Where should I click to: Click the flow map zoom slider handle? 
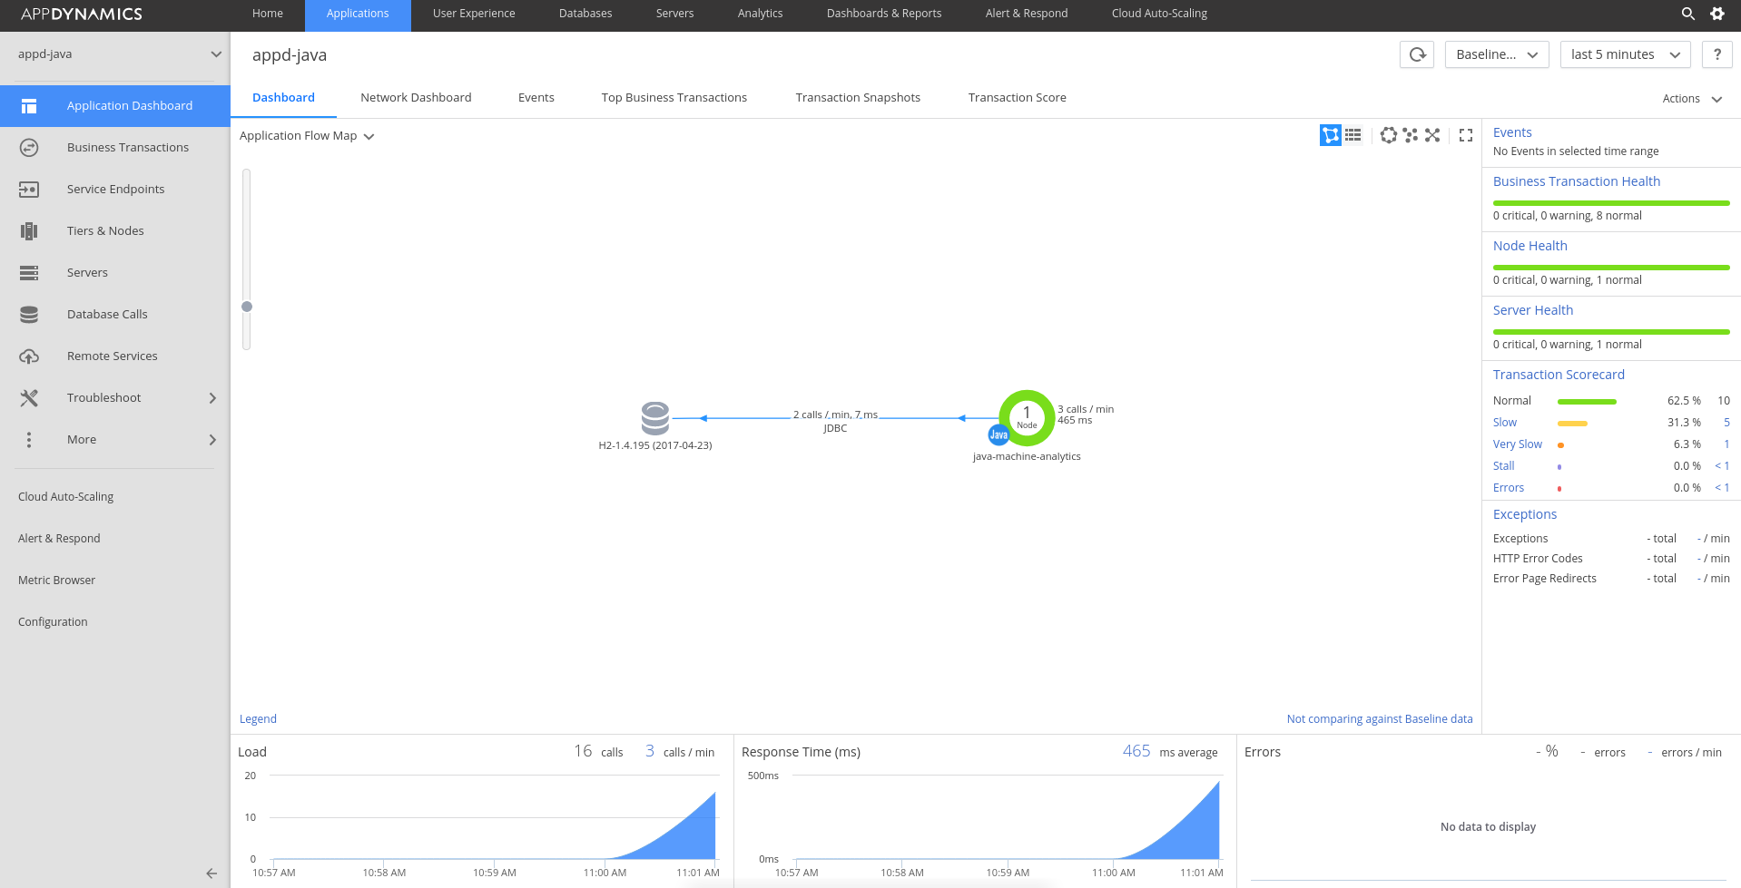(247, 307)
